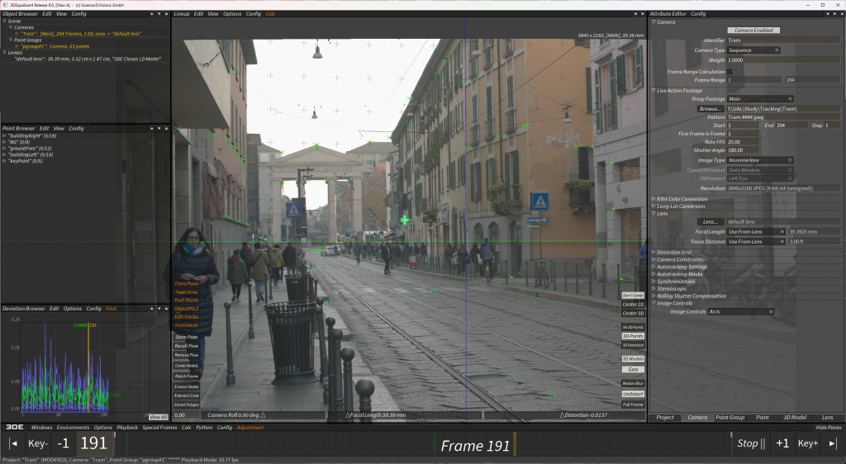This screenshot has width=846, height=464.
Task: Open the Special Frames menu
Action: coord(159,428)
